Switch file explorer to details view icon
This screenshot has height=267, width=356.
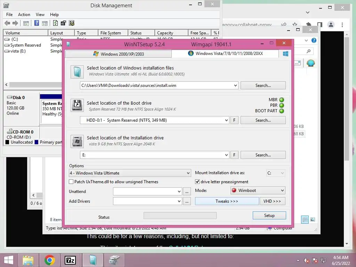pyautogui.click(x=305, y=219)
